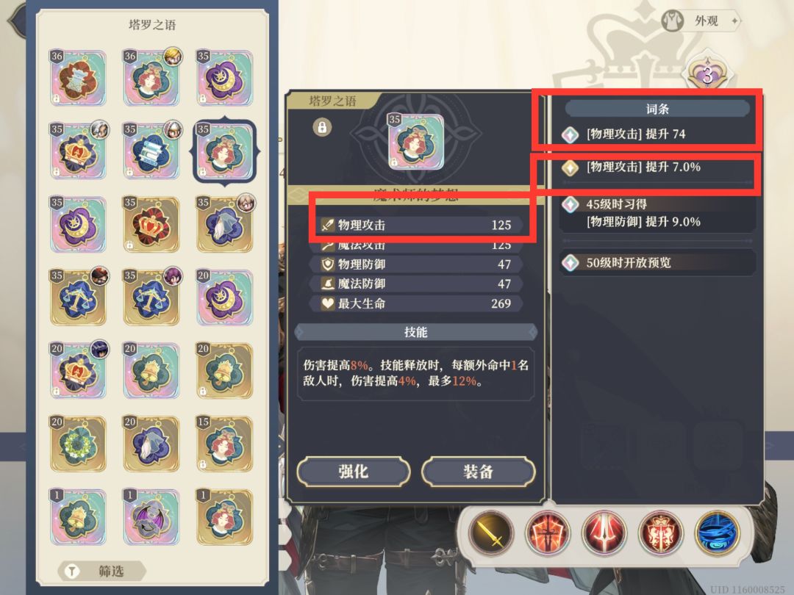The width and height of the screenshot is (794, 595).
Task: Click the 词条 tab header
Action: click(x=657, y=109)
